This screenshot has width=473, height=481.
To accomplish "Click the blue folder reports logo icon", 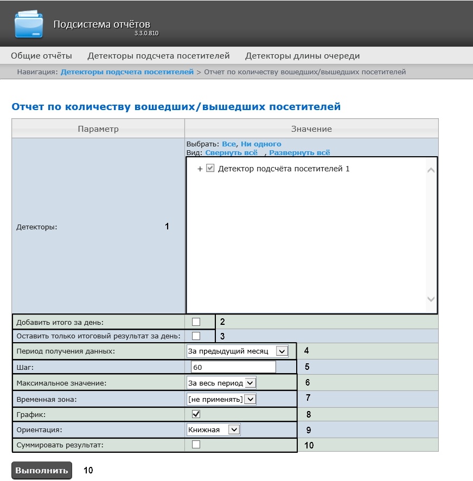I will (x=29, y=23).
